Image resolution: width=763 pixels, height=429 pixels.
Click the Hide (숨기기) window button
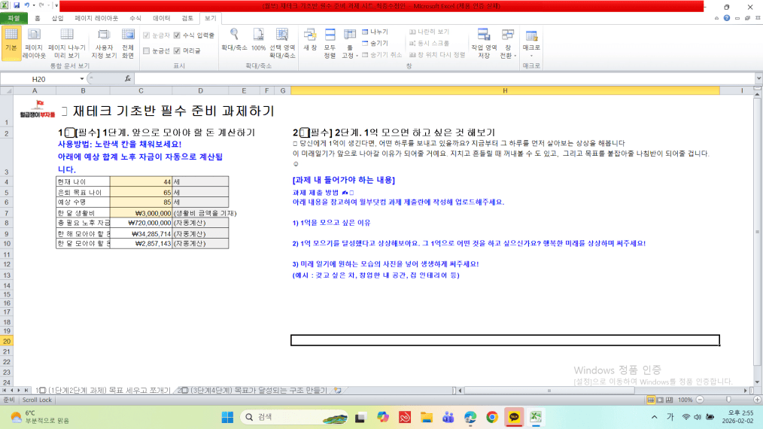[x=375, y=43]
